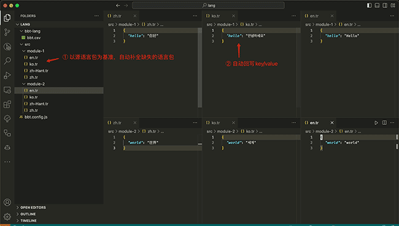This screenshot has width=399, height=226.
Task: Select the module-1 en.tr editor tab
Action: click(319, 16)
